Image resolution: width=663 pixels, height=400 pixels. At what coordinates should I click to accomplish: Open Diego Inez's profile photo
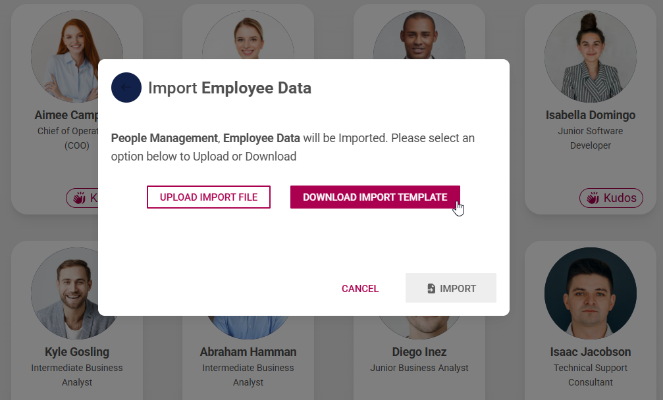tap(419, 293)
